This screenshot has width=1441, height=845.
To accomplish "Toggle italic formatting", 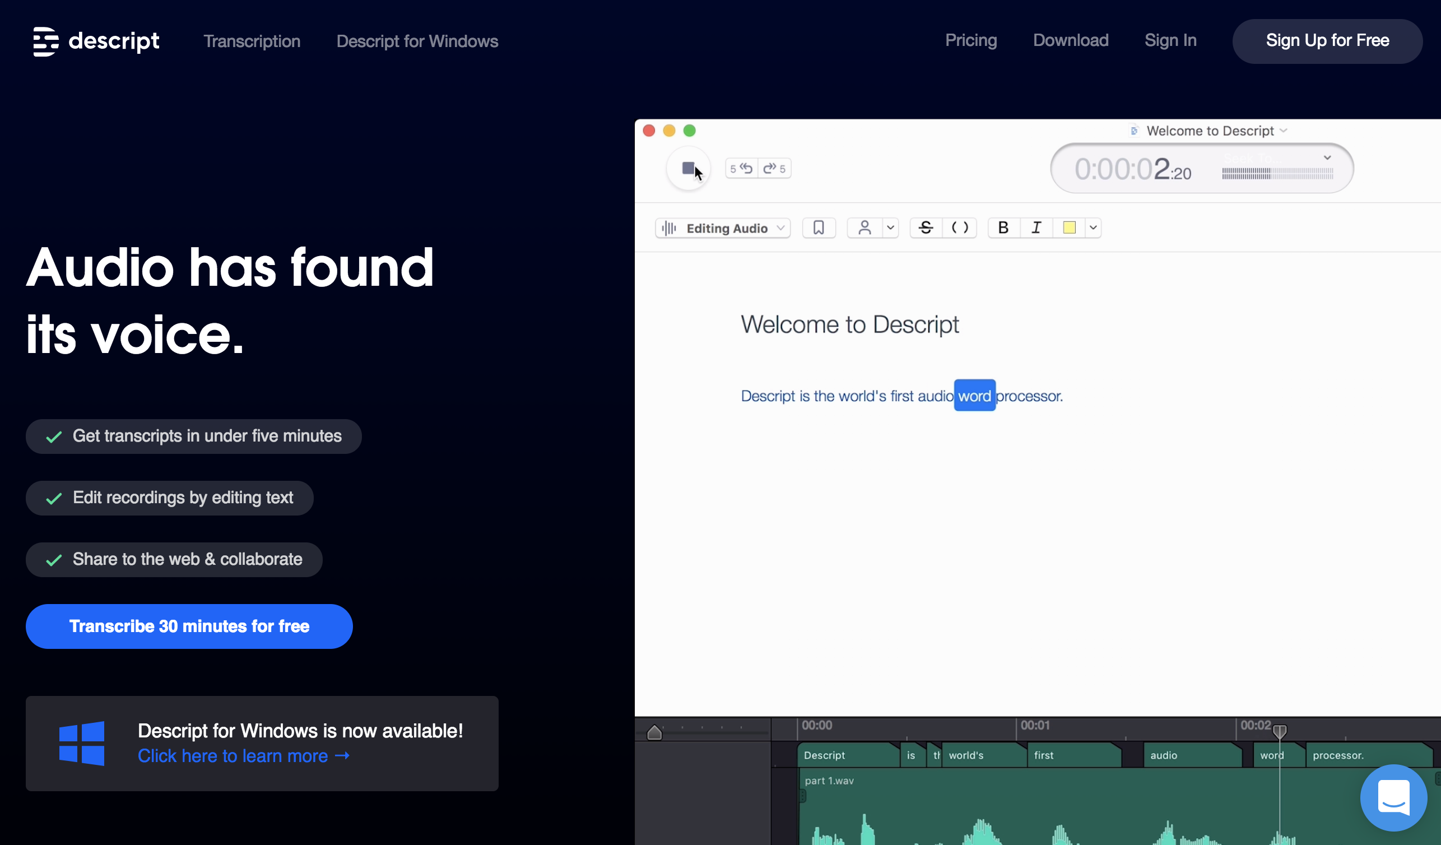I will click(1035, 227).
